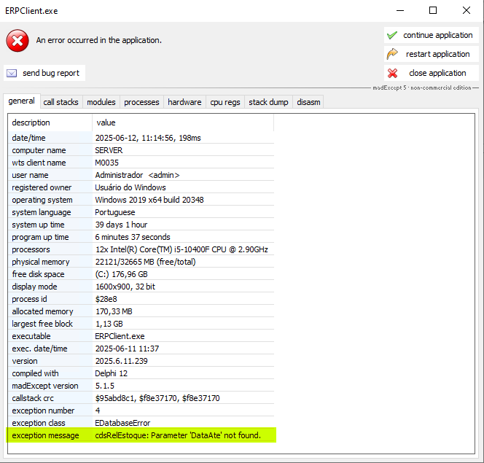Click the envelope icon for bug report
The height and width of the screenshot is (463, 484).
[12, 73]
